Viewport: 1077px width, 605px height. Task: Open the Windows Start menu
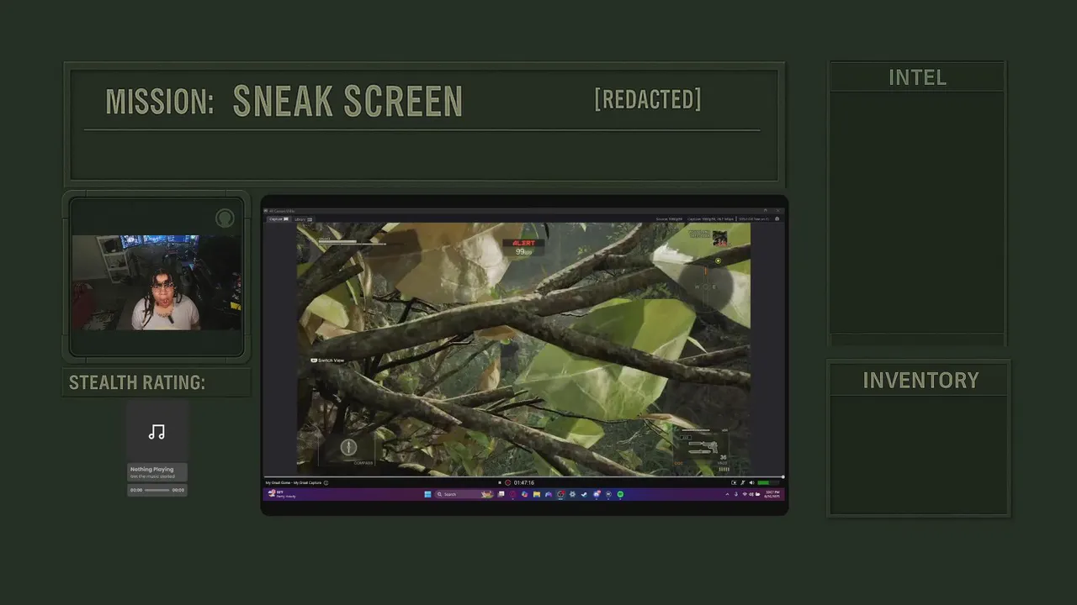click(x=427, y=494)
